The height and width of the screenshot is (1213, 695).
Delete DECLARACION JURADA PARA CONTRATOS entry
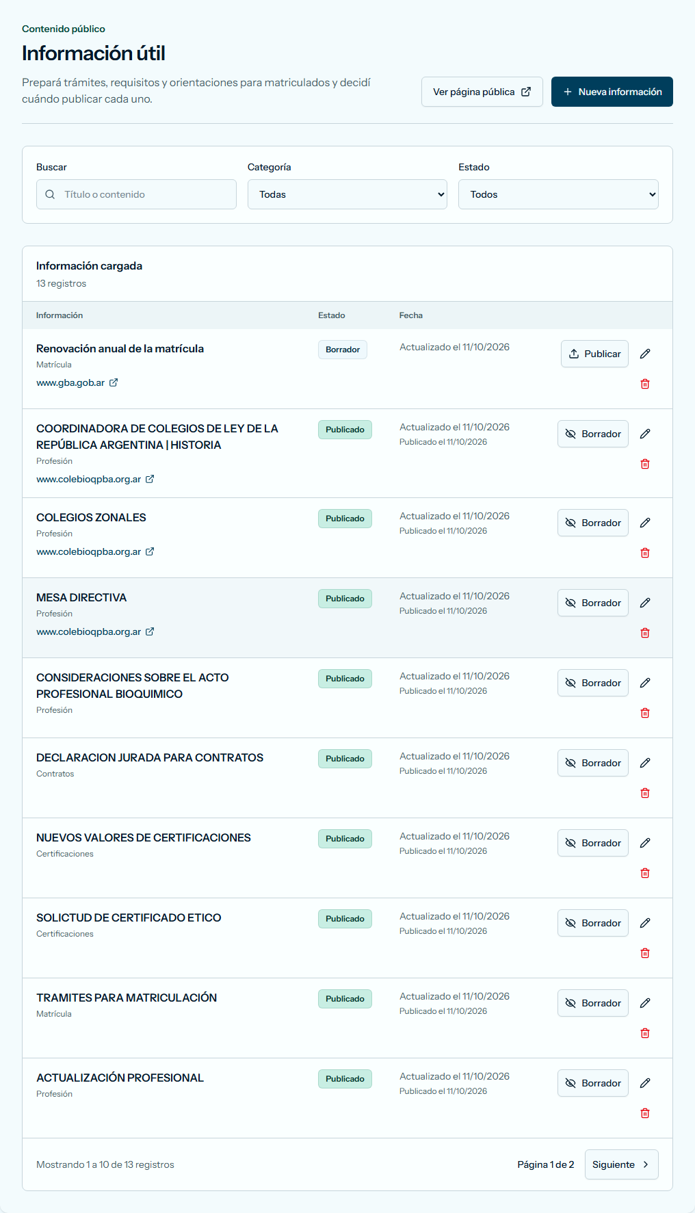point(645,793)
